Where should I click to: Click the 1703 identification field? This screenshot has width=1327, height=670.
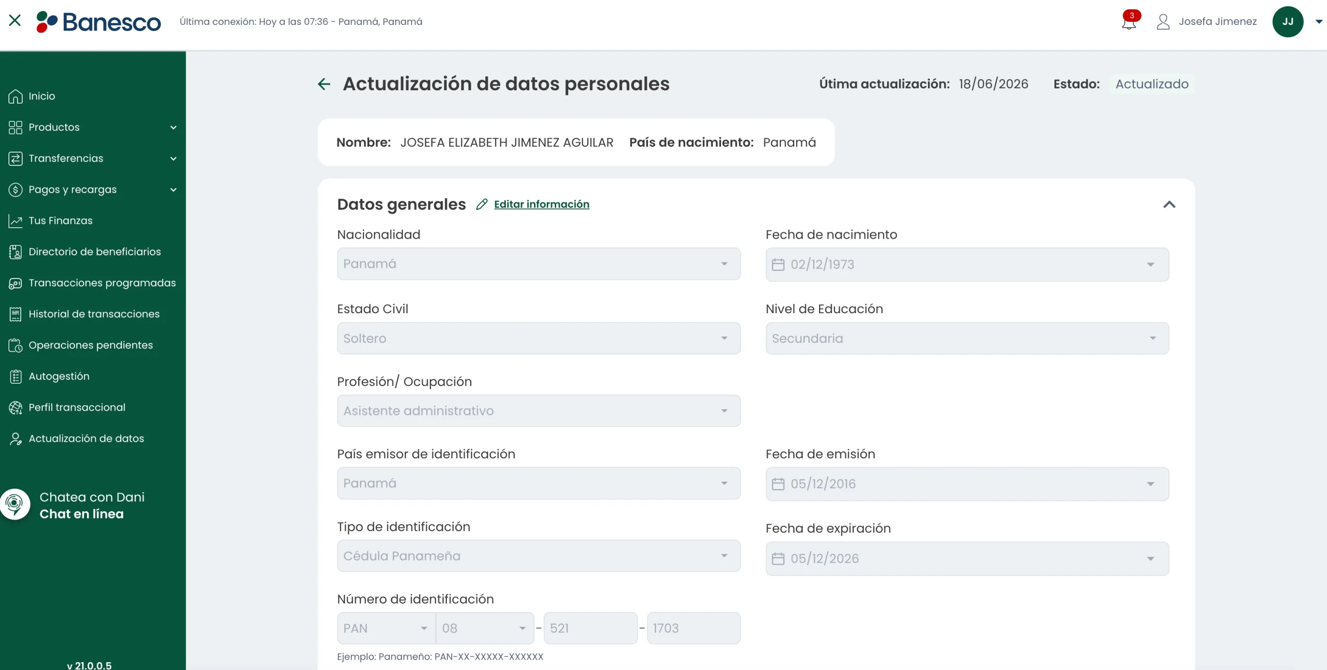694,628
